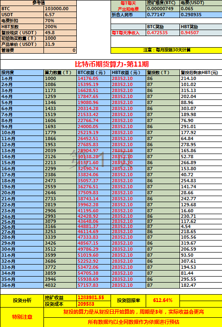Select hashrate 2386 in the 17个月 row
The image size is (222, 327).
coord(60,175)
